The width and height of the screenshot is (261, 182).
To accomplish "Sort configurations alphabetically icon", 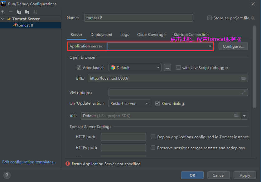I will coord(35,12).
